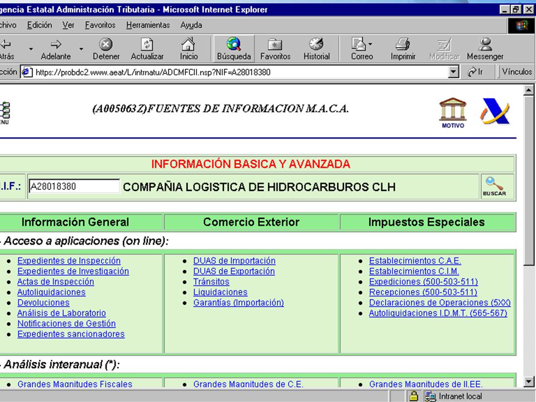The height and width of the screenshot is (402, 536).
Task: Click the vertical scrollbar down arrow
Action: pyautogui.click(x=529, y=381)
